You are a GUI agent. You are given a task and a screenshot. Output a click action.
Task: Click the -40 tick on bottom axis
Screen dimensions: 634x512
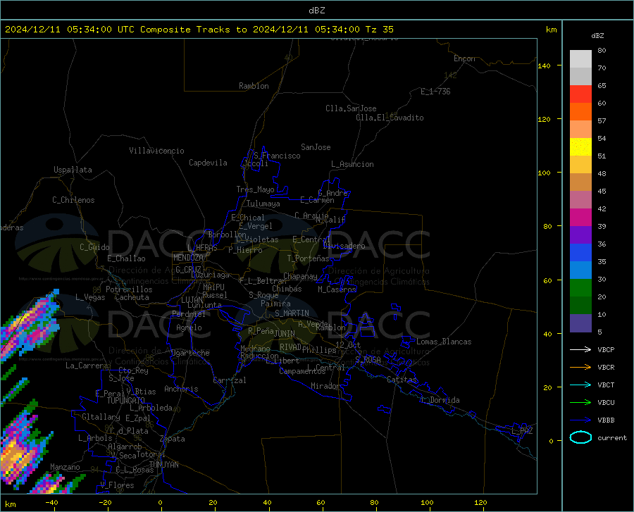point(51,502)
